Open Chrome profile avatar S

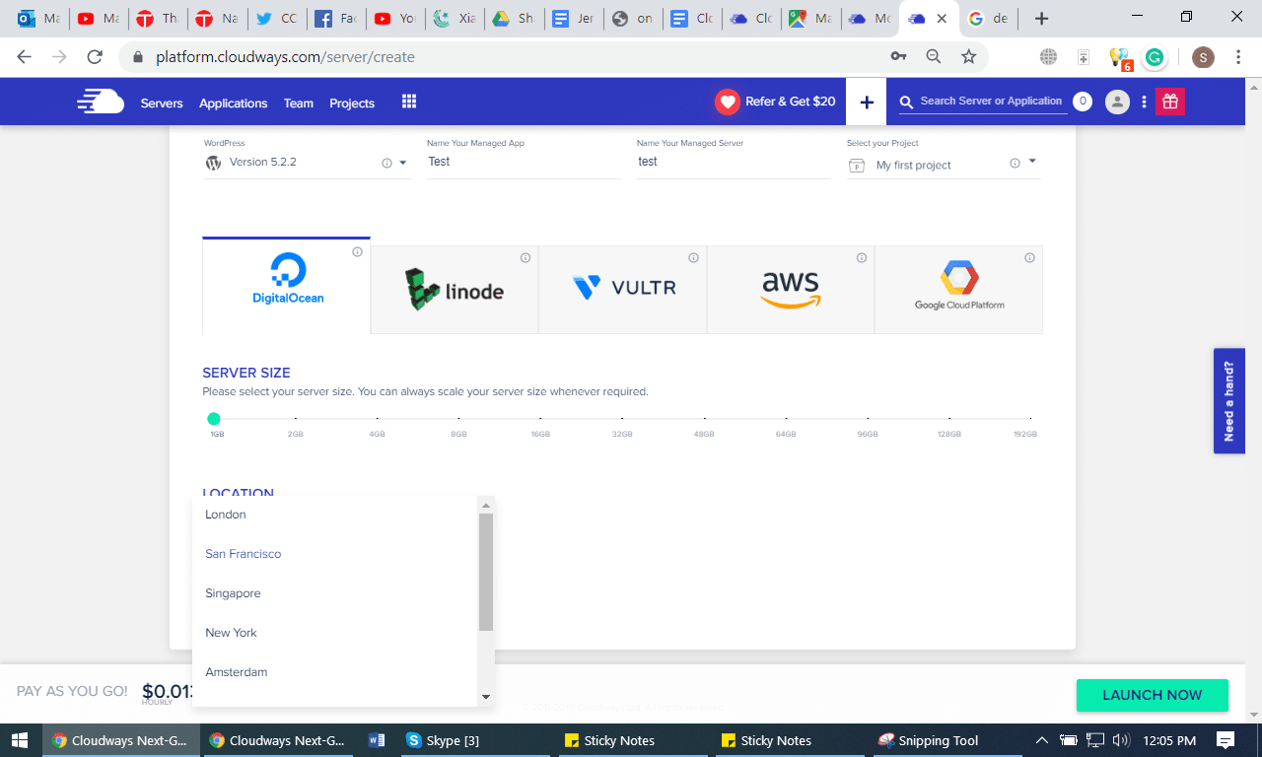click(x=1203, y=57)
